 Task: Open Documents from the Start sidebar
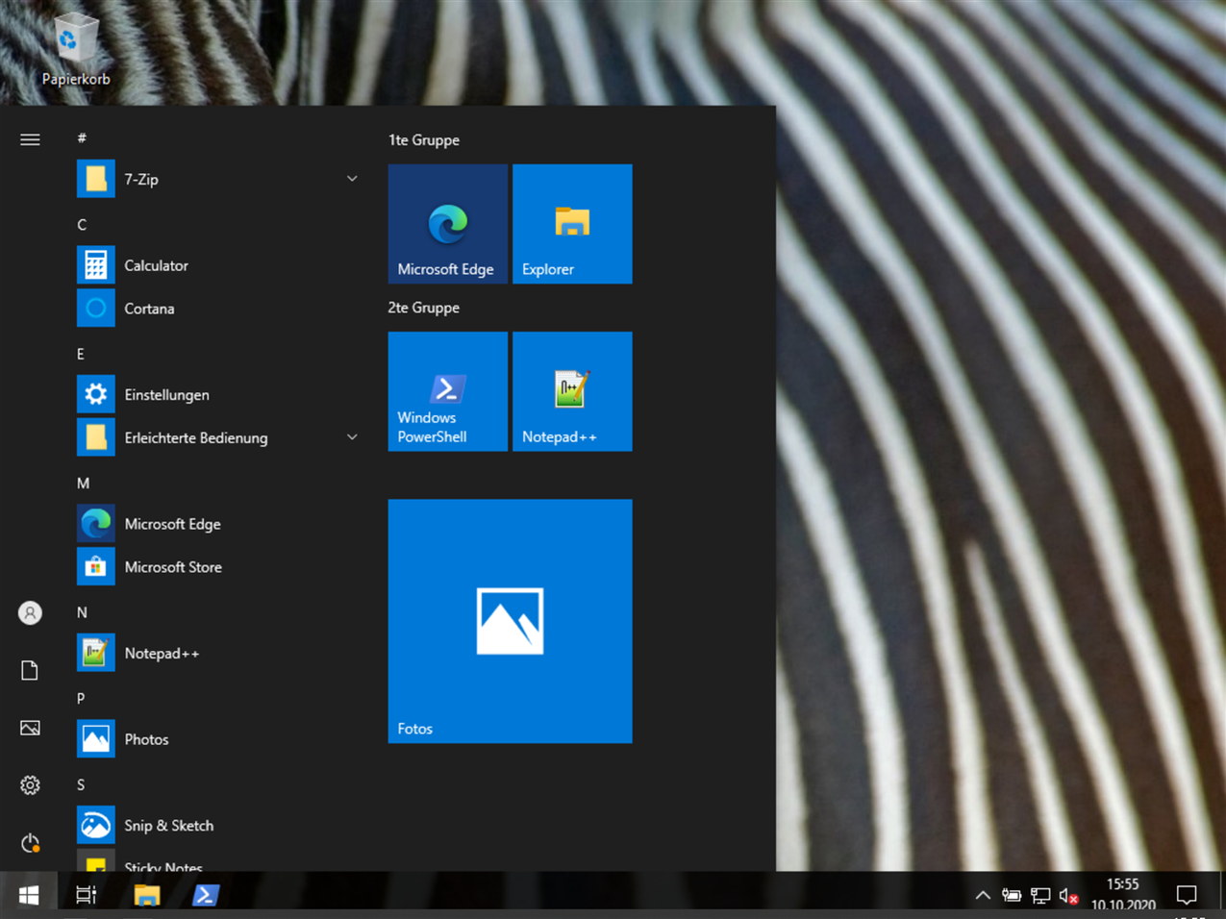pyautogui.click(x=30, y=670)
